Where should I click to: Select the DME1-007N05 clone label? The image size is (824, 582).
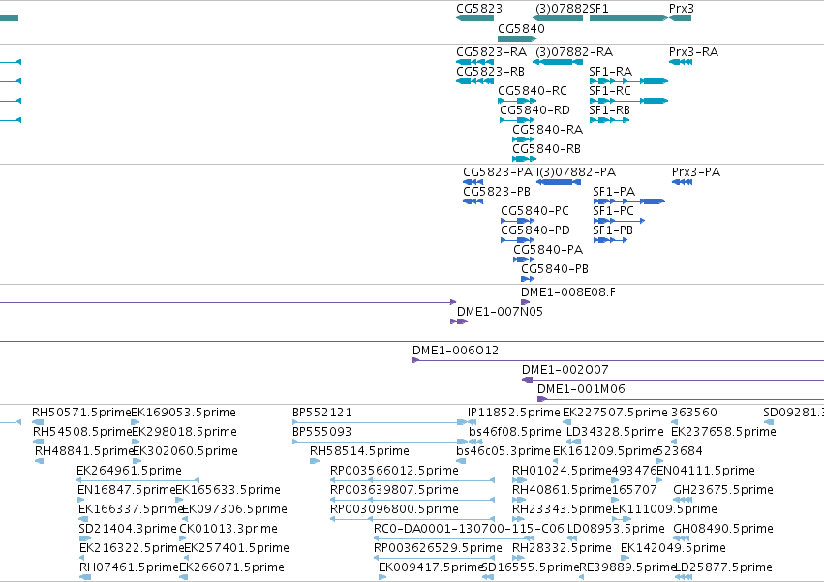(500, 312)
